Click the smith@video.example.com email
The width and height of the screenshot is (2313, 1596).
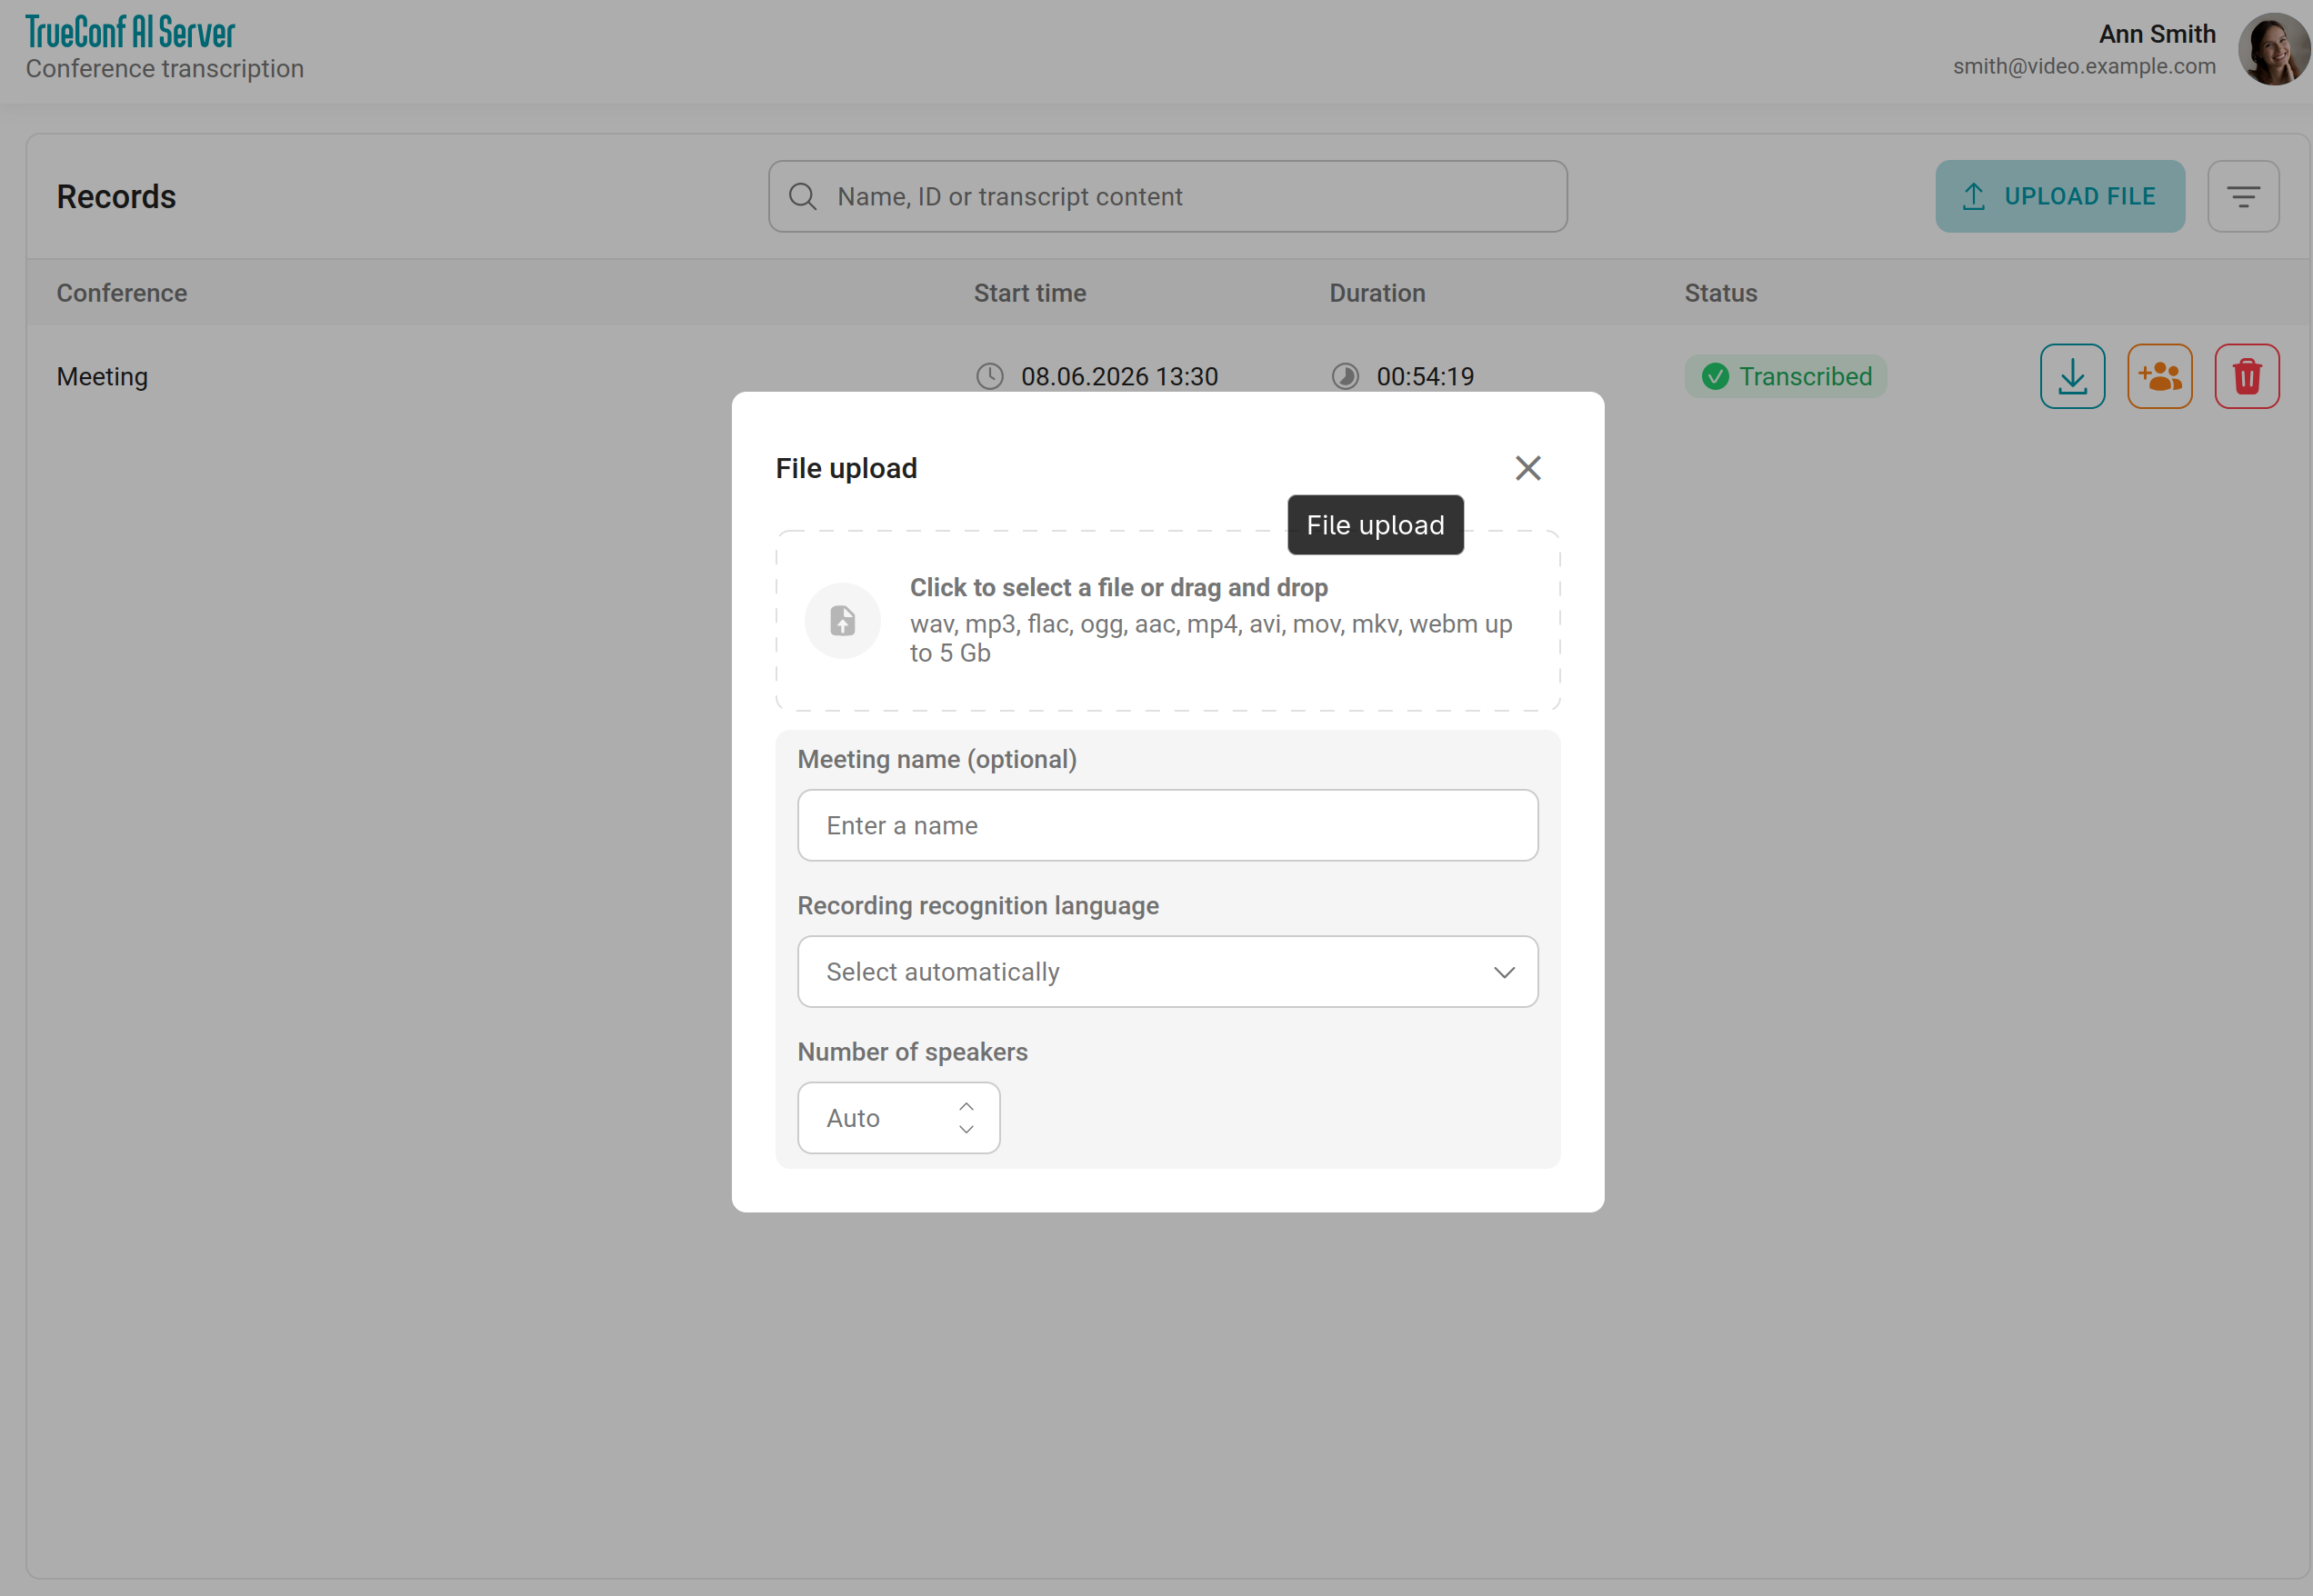2083,66
